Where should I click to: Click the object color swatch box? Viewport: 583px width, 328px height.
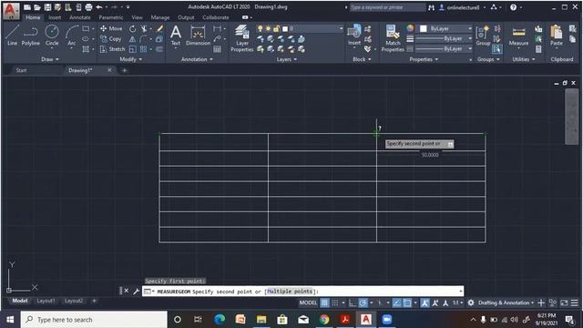point(423,28)
